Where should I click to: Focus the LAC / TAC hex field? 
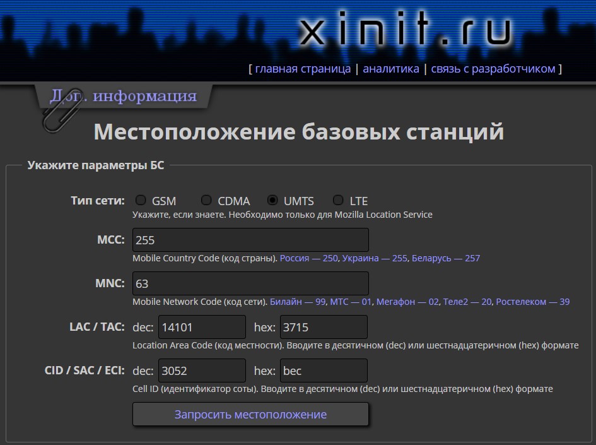point(324,327)
